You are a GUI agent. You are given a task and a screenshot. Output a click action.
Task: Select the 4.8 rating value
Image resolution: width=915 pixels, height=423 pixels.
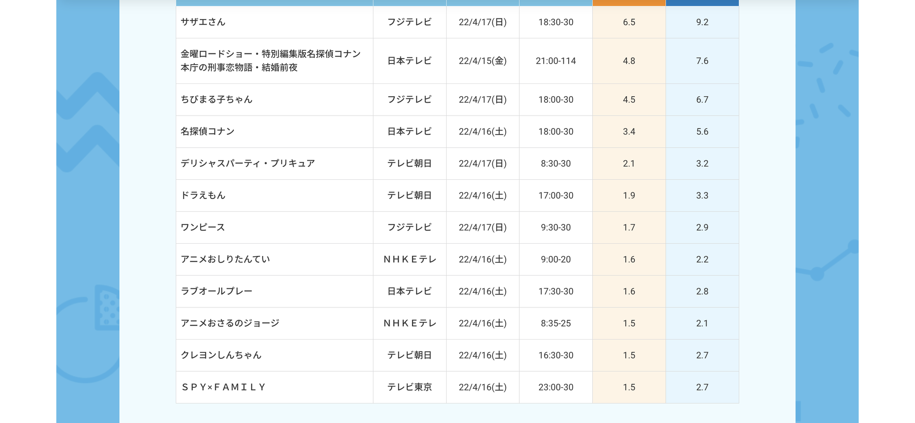[629, 61]
